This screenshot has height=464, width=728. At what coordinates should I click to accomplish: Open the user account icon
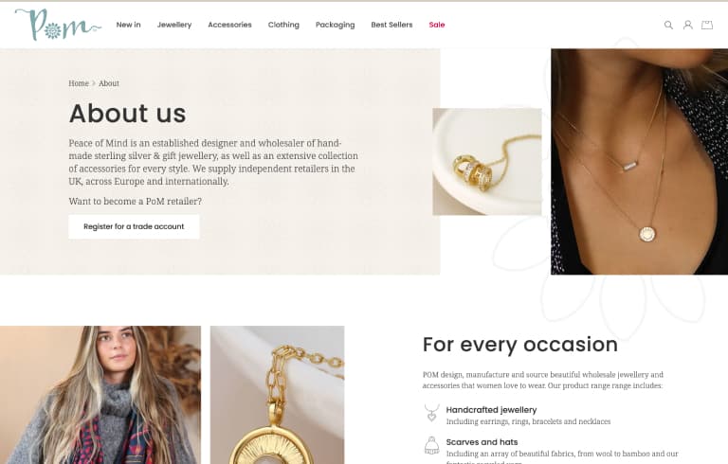(x=687, y=25)
